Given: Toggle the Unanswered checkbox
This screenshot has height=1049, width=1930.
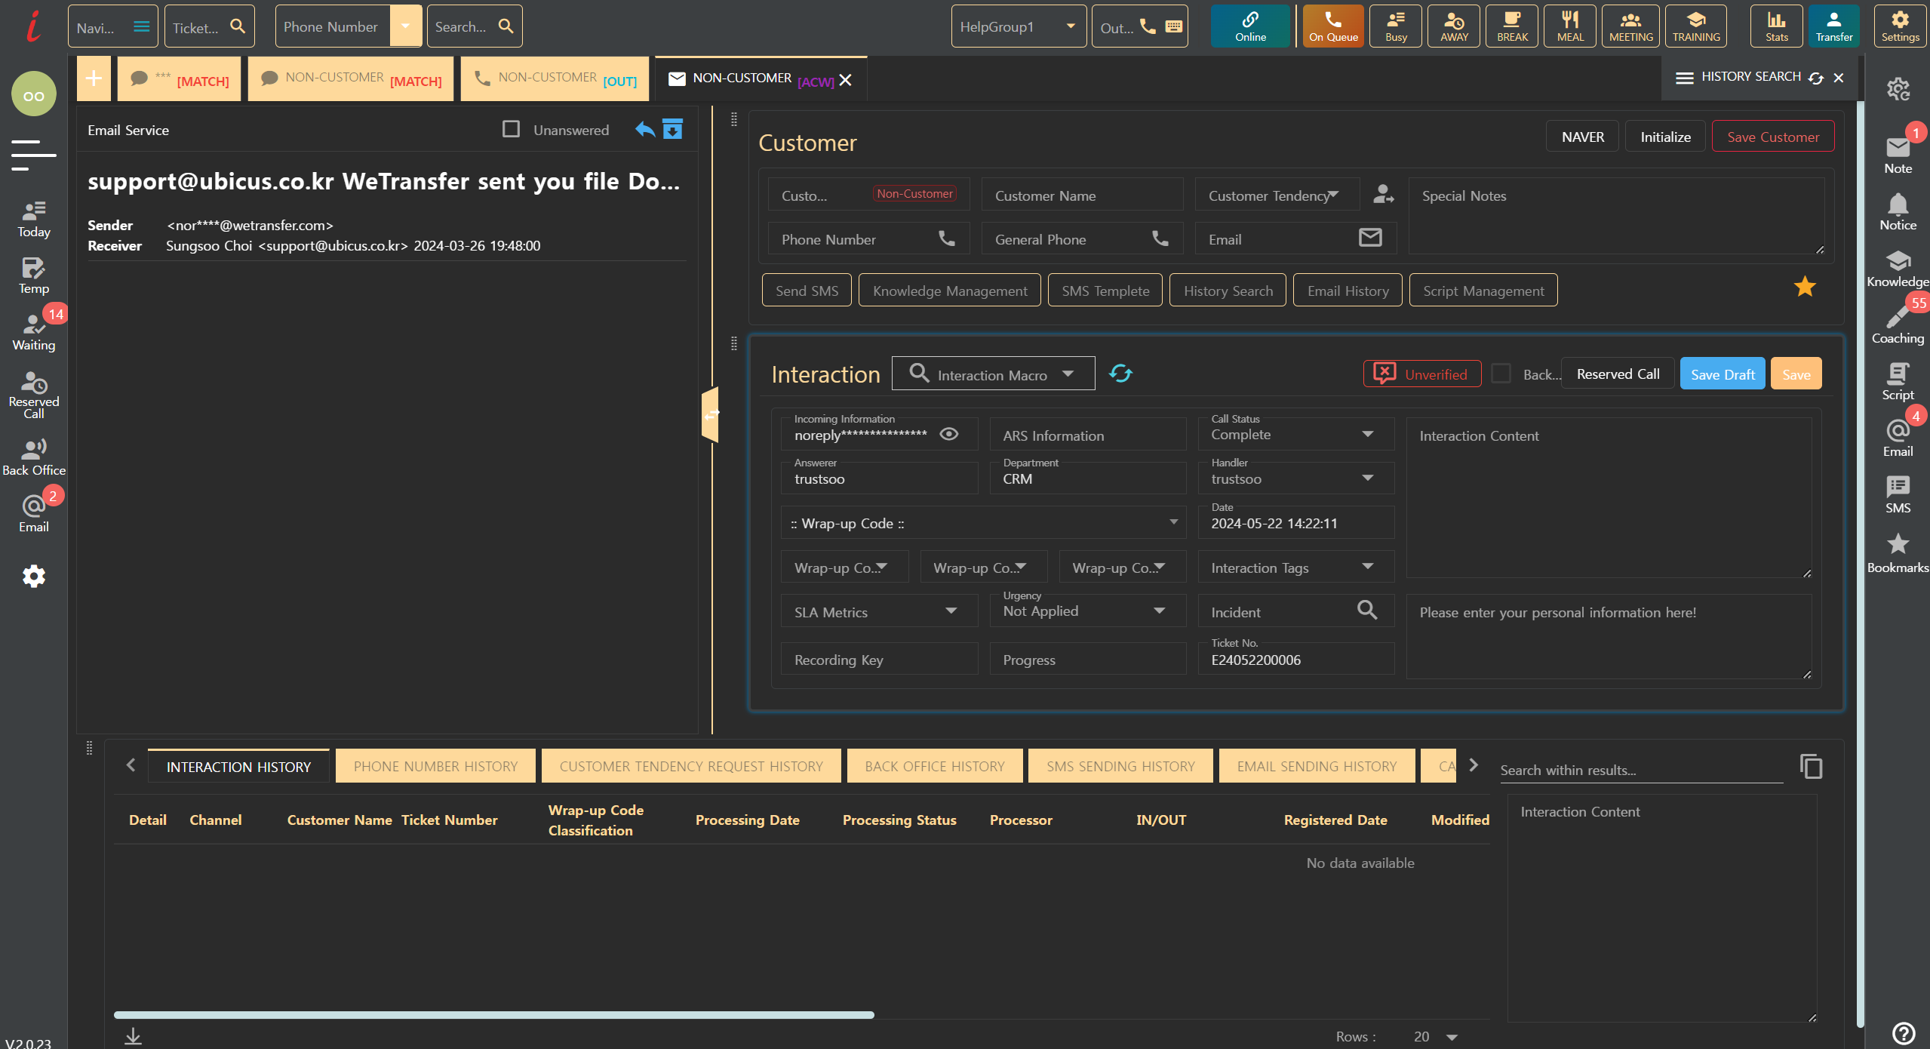Looking at the screenshot, I should tap(511, 130).
